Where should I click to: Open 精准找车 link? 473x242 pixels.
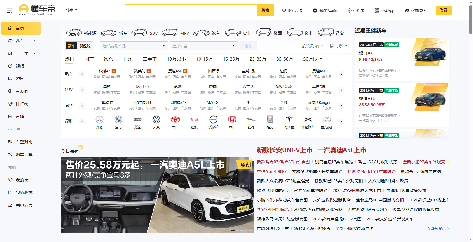(338, 46)
